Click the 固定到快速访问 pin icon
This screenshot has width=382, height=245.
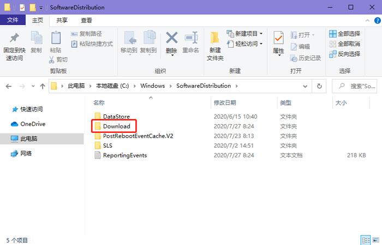coord(15,39)
